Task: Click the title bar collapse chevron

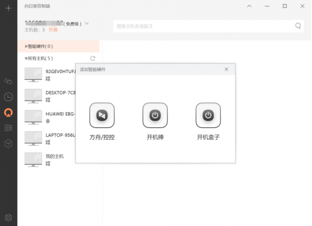Action: coord(249,6)
